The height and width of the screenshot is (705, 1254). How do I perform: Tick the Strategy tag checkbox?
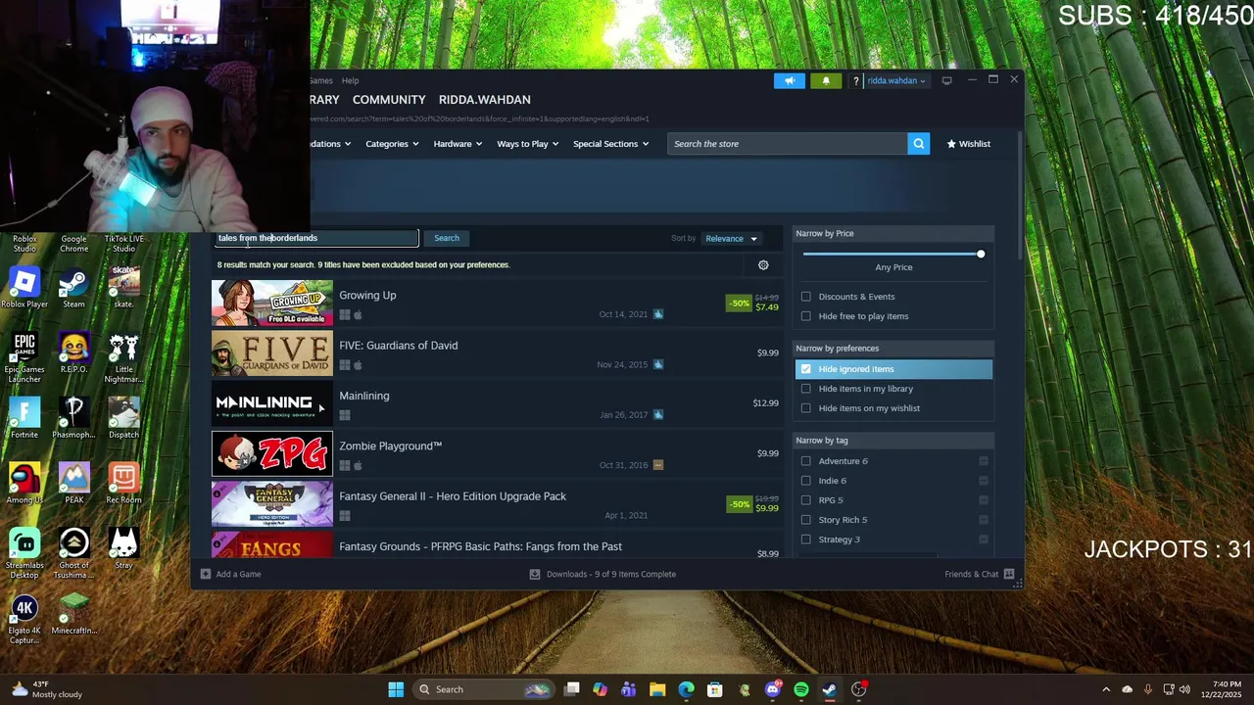click(806, 540)
